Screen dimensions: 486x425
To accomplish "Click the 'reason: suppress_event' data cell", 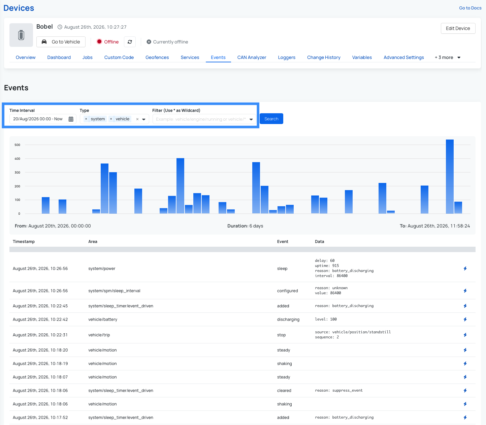I will tap(339, 391).
